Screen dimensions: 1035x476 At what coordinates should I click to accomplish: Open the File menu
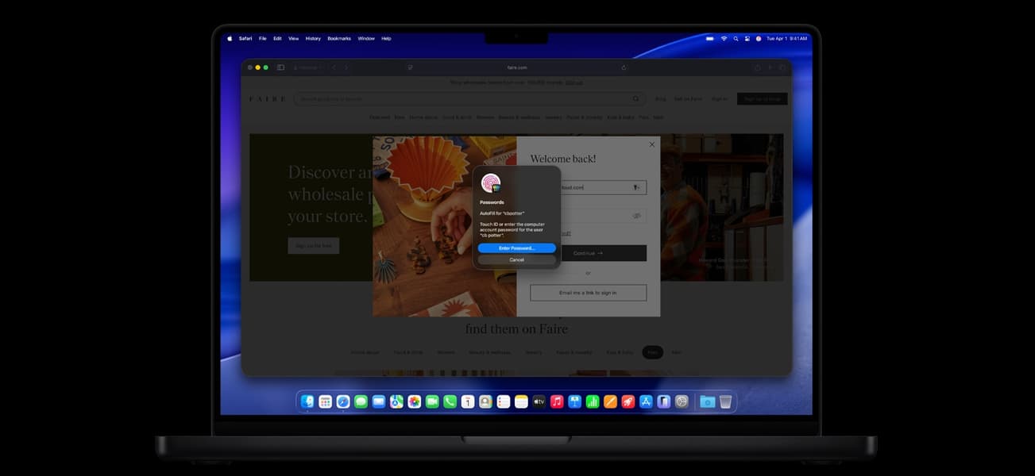click(263, 38)
